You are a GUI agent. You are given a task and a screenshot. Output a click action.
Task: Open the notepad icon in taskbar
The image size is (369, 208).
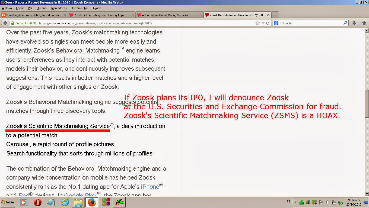pos(51,202)
